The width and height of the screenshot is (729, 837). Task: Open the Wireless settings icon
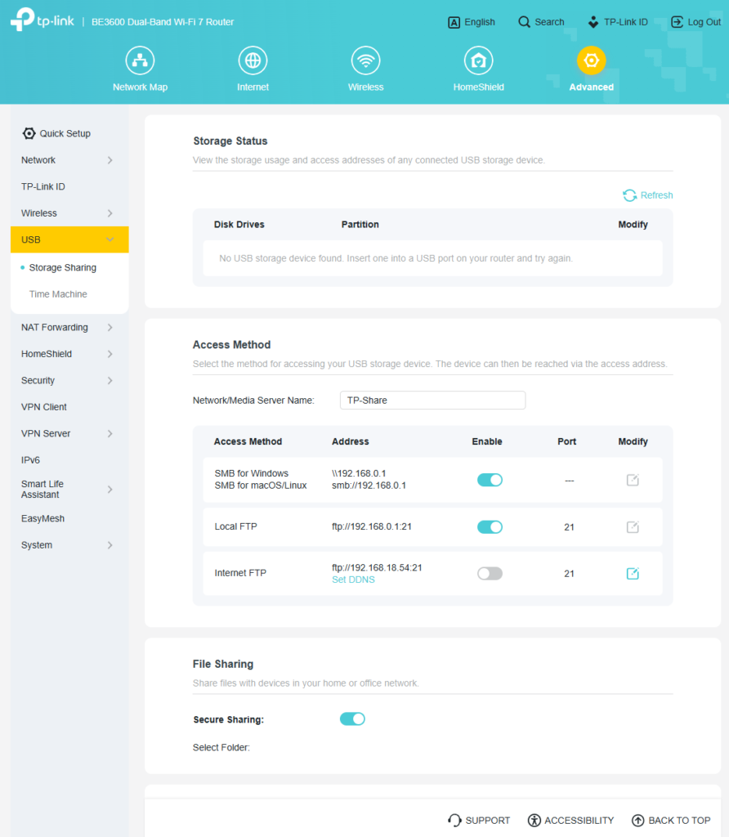click(x=365, y=60)
